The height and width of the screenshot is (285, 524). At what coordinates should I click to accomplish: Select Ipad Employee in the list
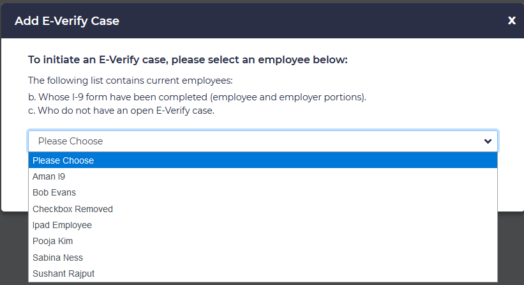pyautogui.click(x=62, y=225)
